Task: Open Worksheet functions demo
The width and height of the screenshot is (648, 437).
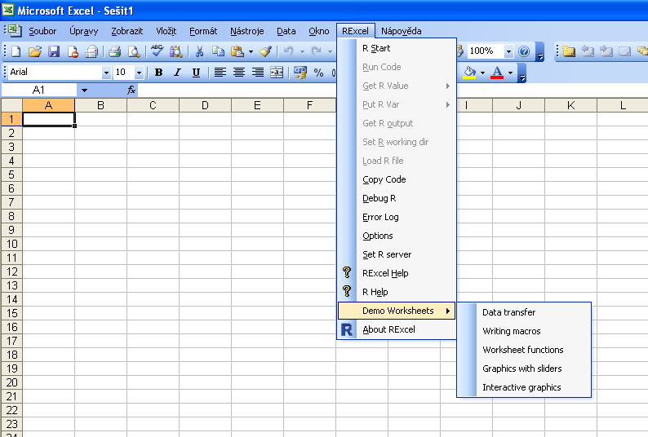Action: (x=524, y=350)
